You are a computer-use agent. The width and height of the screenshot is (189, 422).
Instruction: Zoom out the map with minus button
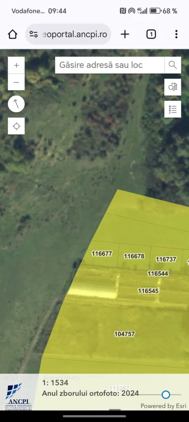[16, 82]
